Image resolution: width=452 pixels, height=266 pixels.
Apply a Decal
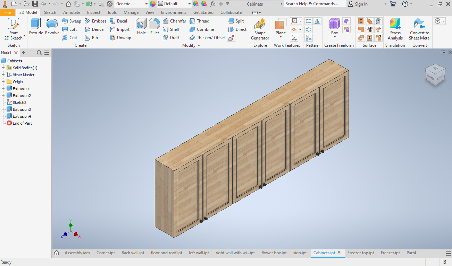pos(118,21)
